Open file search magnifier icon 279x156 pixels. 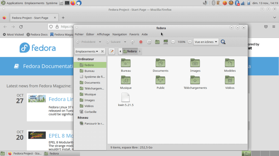coord(223,42)
